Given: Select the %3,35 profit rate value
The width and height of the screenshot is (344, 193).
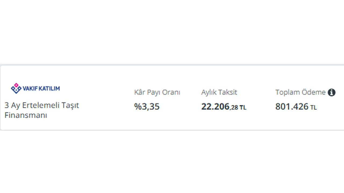Looking at the screenshot, I should point(147,107).
